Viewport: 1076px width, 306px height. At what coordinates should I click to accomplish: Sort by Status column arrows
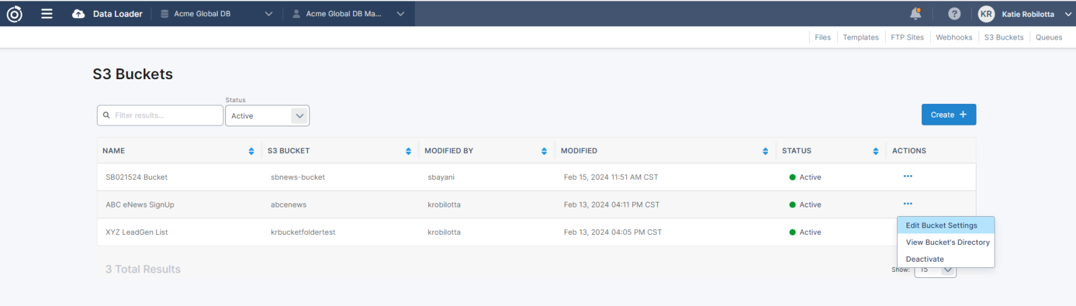click(876, 151)
